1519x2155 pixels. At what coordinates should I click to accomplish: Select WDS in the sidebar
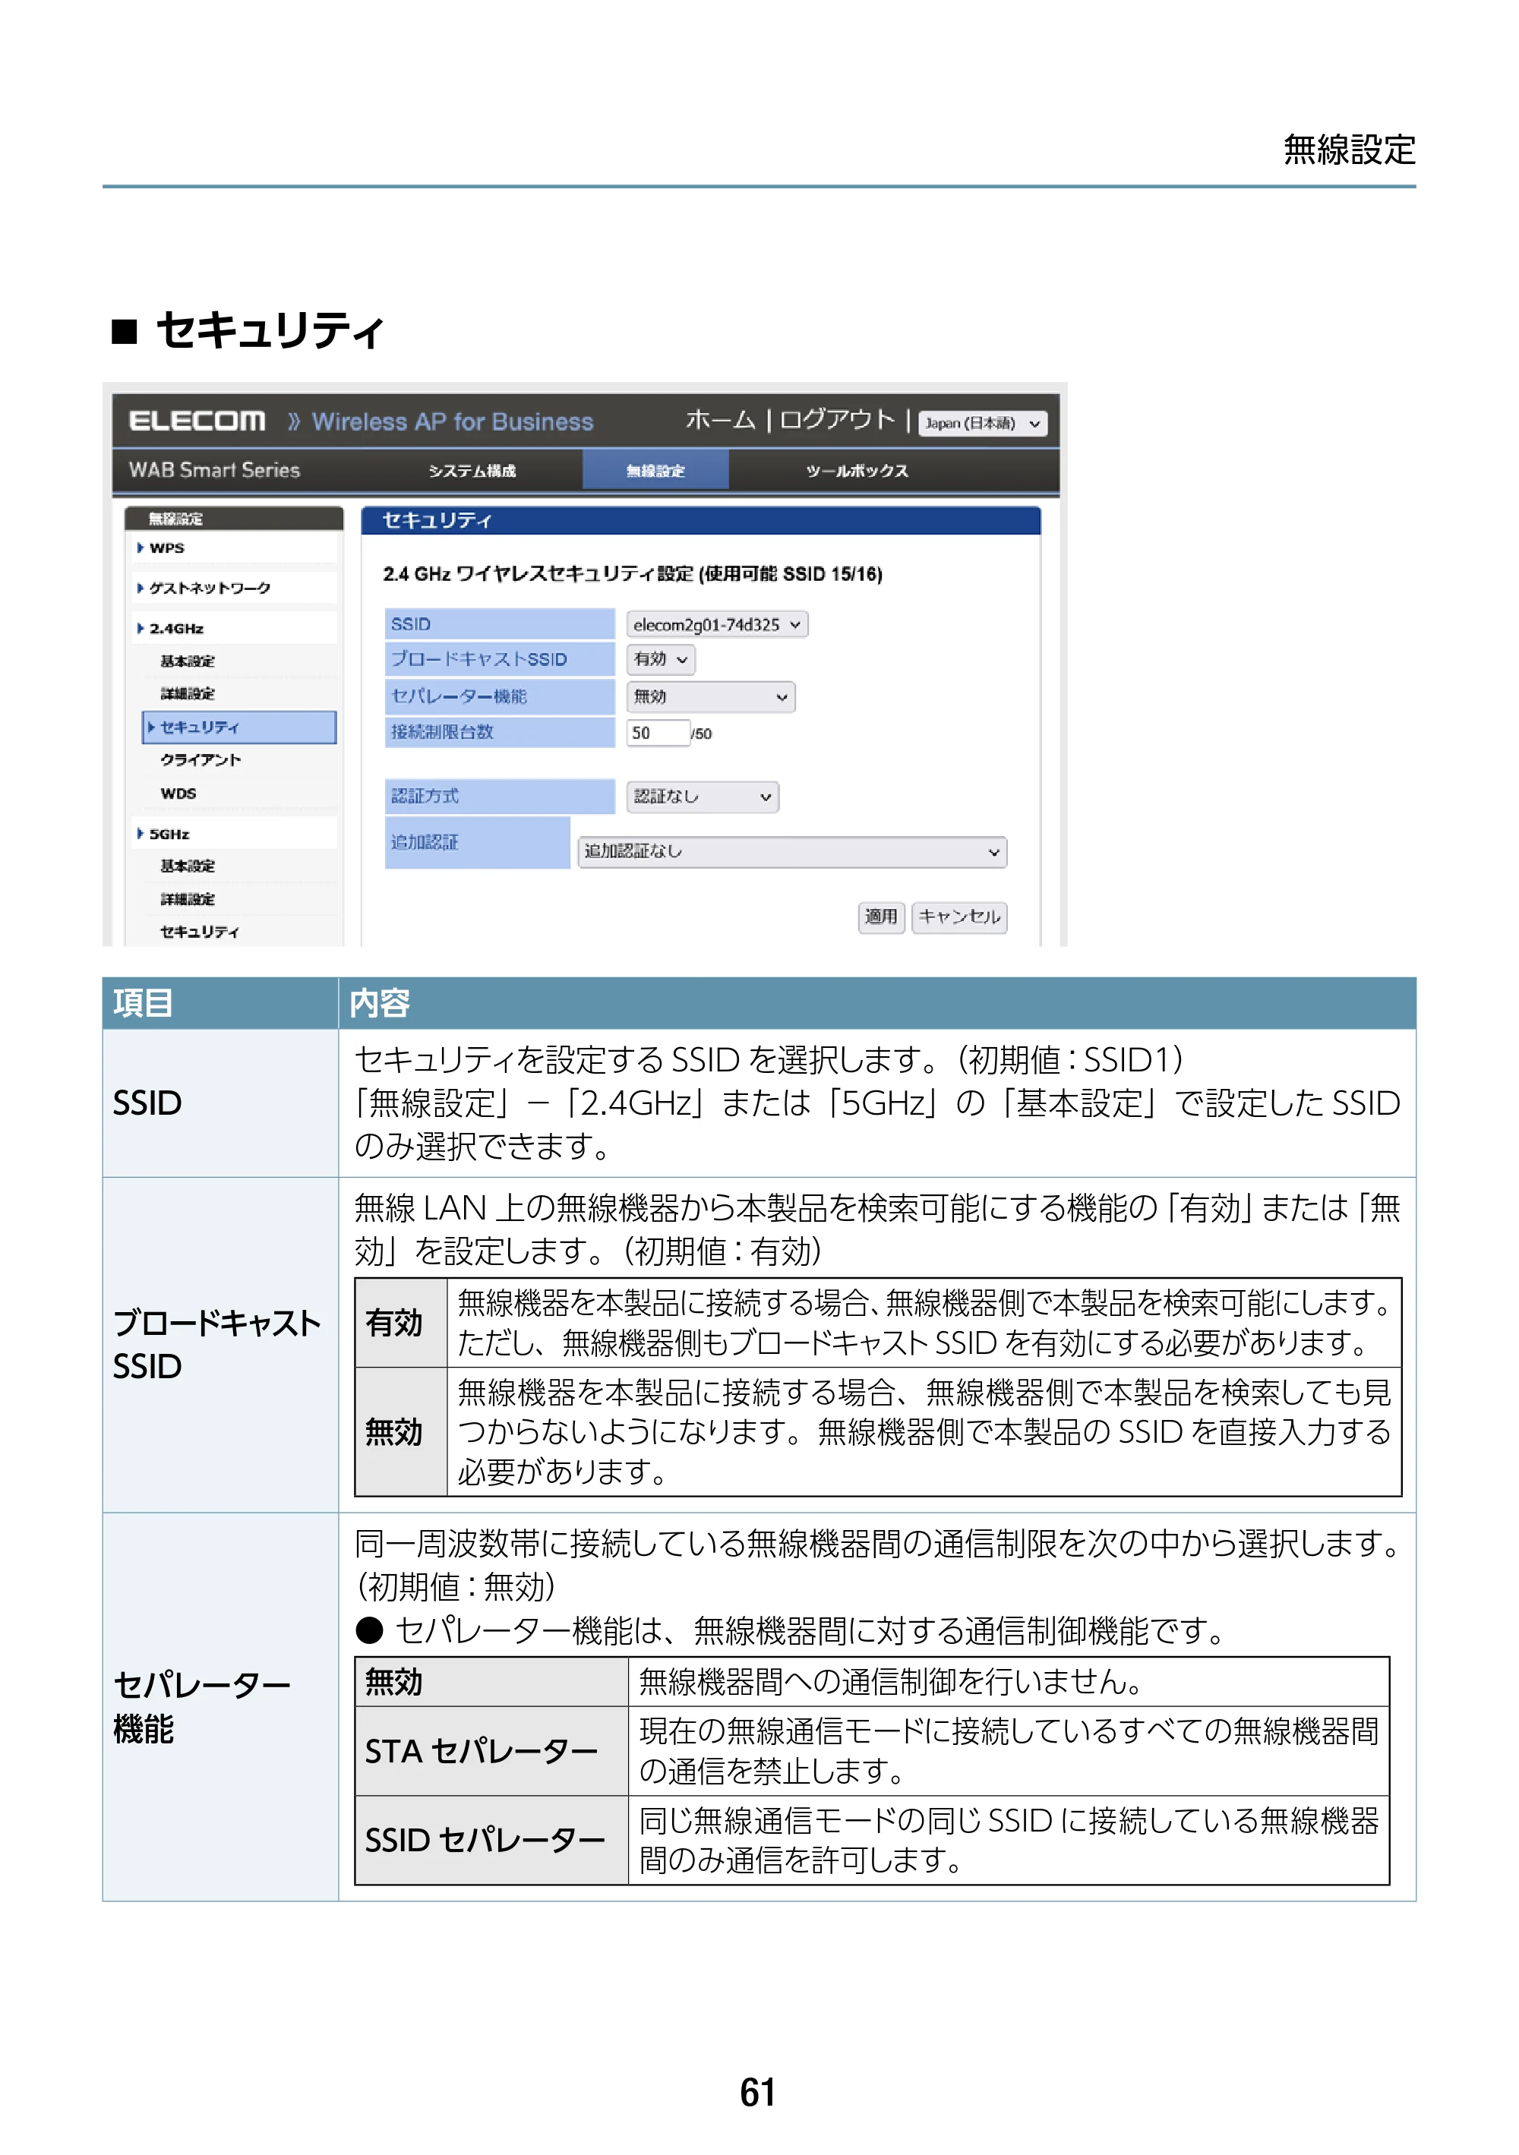tap(178, 793)
